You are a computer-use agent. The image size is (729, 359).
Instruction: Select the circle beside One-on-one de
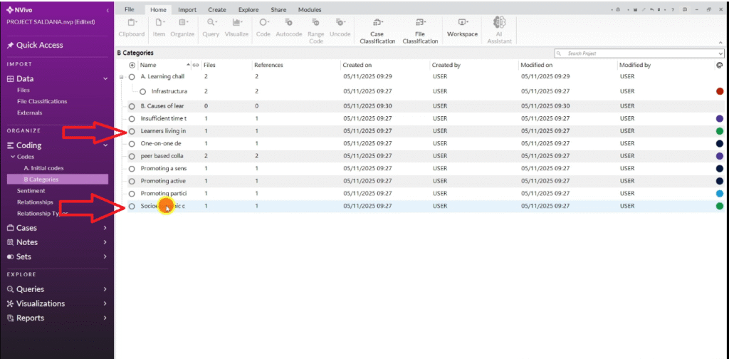(132, 143)
